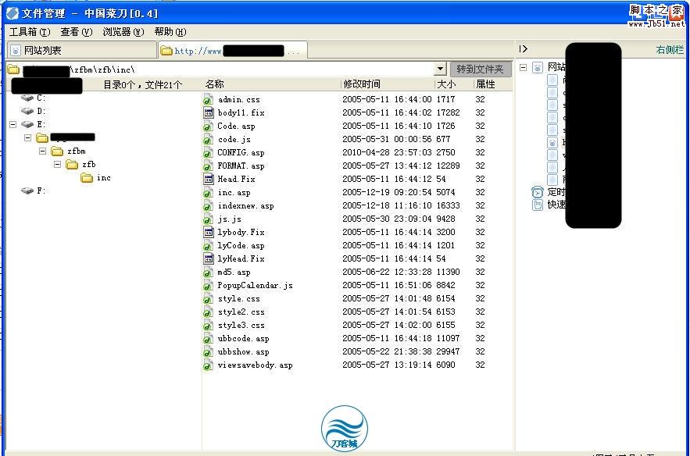The image size is (690, 456).
Task: Click the viewsavebody.asp file icon
Action: click(x=208, y=365)
